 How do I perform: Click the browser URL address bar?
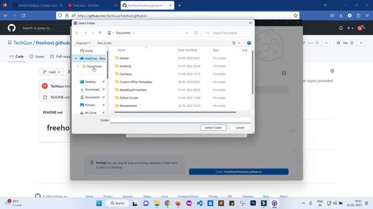click(x=178, y=16)
